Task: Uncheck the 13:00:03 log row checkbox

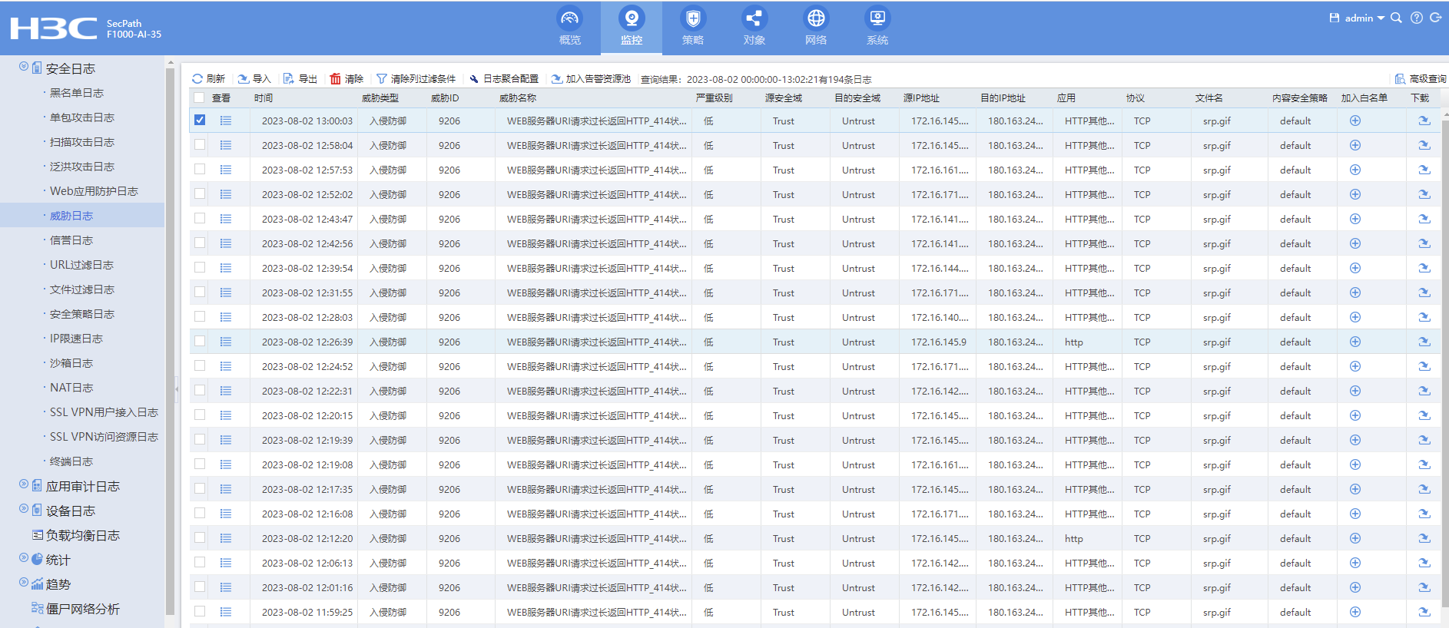Action: [x=200, y=120]
